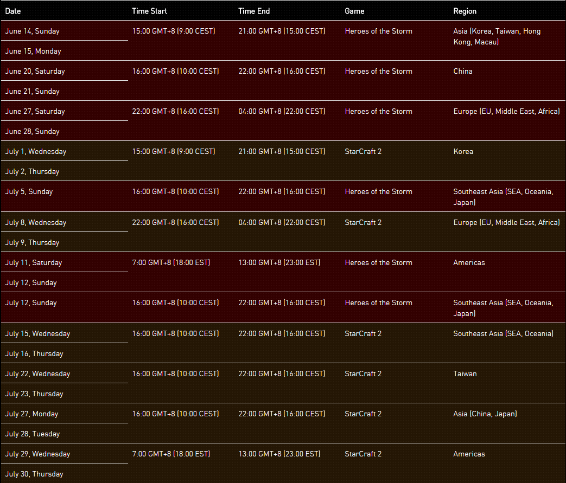
Task: Click StarCraft 2 in the July 8 row
Action: pyautogui.click(x=363, y=223)
